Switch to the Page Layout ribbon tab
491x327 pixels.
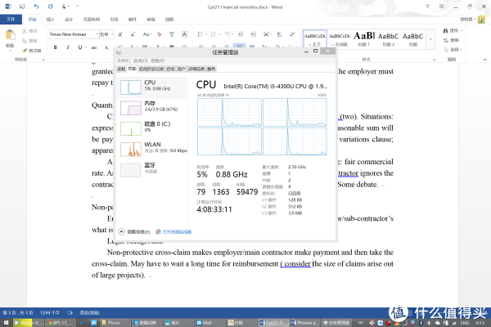point(92,20)
